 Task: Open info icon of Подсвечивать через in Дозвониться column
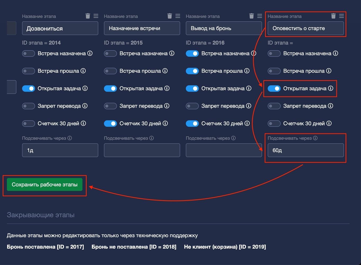pos(70,138)
